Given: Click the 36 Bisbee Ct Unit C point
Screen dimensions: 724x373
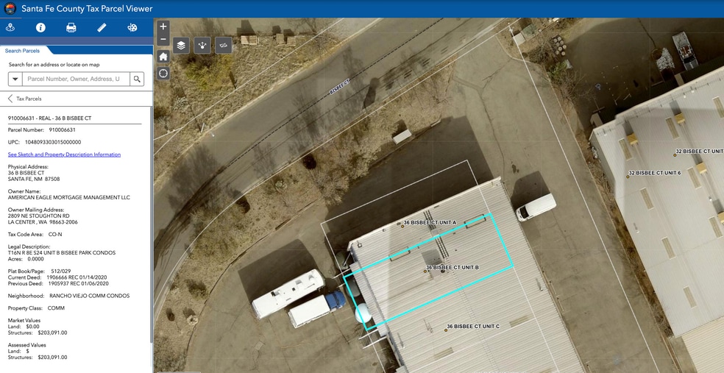Looking at the screenshot, I should [446, 330].
